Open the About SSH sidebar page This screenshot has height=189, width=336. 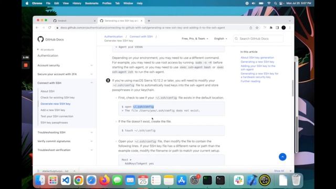[47, 91]
